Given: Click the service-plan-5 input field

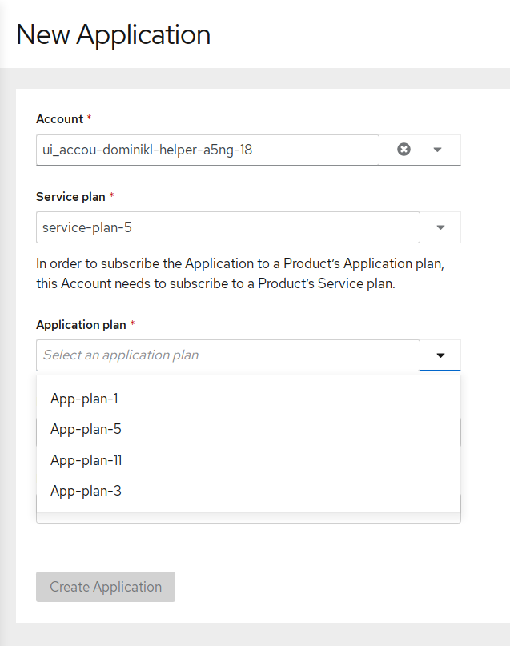Looking at the screenshot, I should [x=227, y=227].
